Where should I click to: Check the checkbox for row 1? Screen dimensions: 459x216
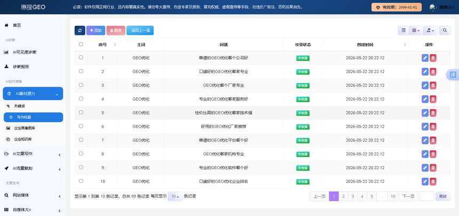[81, 57]
